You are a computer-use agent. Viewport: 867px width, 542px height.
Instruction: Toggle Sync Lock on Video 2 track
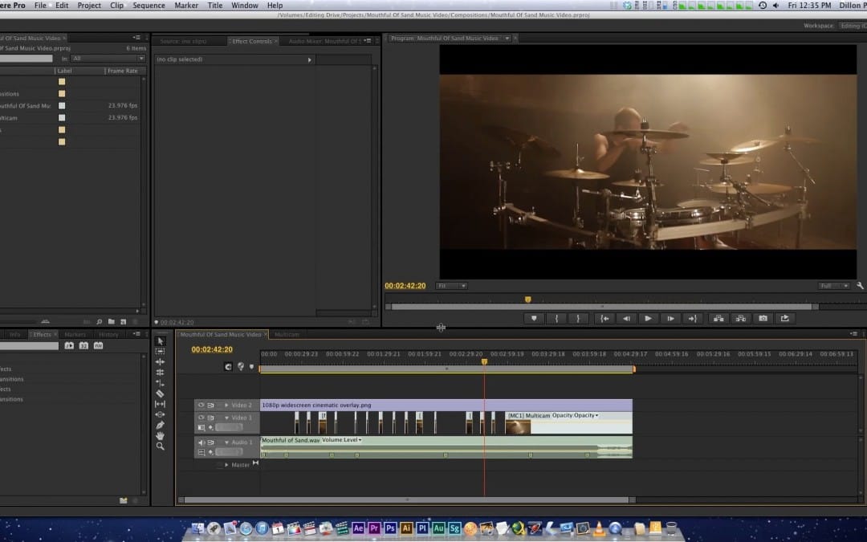(x=210, y=405)
